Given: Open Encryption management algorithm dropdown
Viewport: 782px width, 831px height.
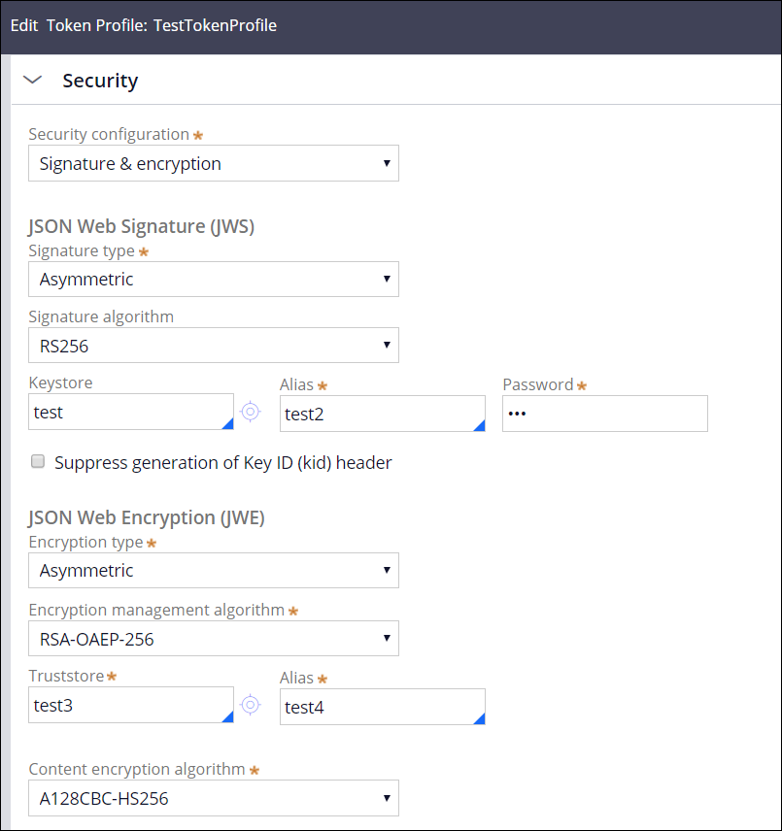Looking at the screenshot, I should pos(213,639).
